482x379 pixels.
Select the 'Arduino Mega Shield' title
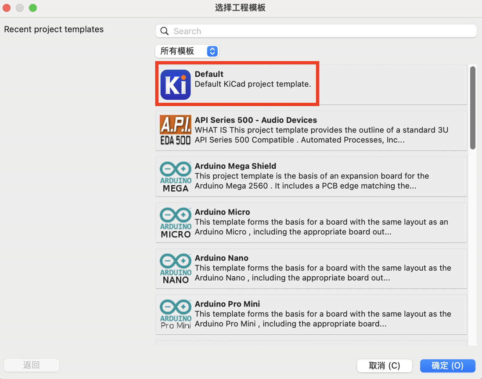[235, 166]
